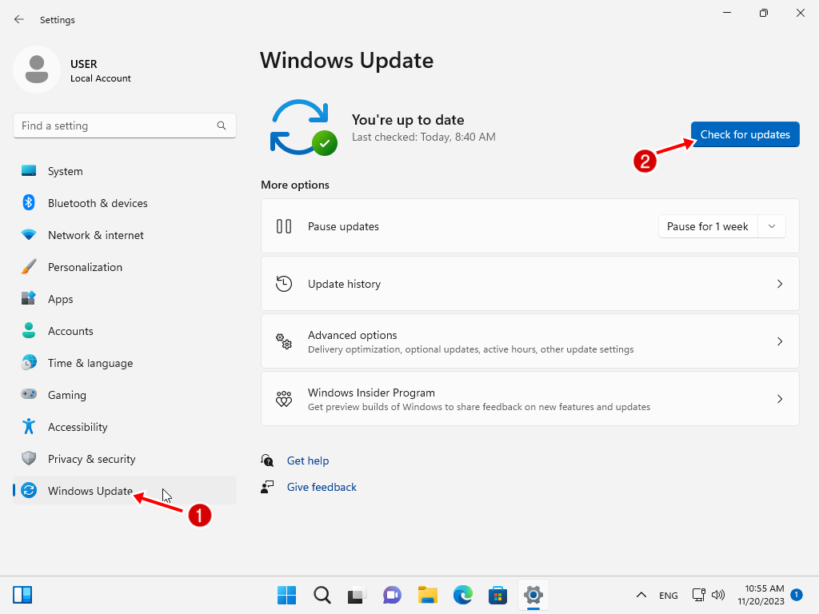Click the Privacy & security shield icon
819x614 pixels.
[29, 459]
